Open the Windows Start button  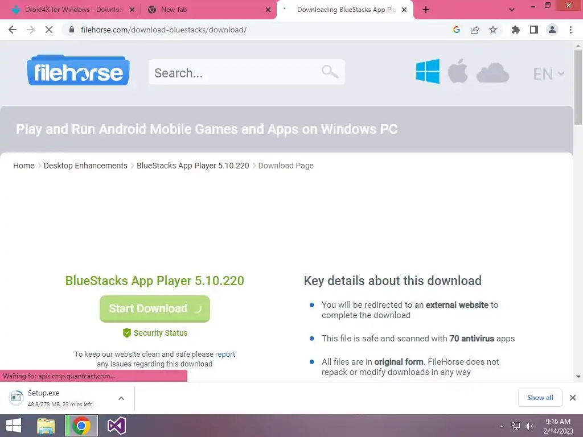(14, 426)
